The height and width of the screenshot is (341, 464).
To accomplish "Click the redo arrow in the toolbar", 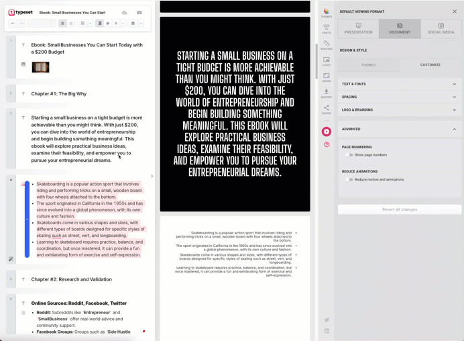I will pos(21,23).
